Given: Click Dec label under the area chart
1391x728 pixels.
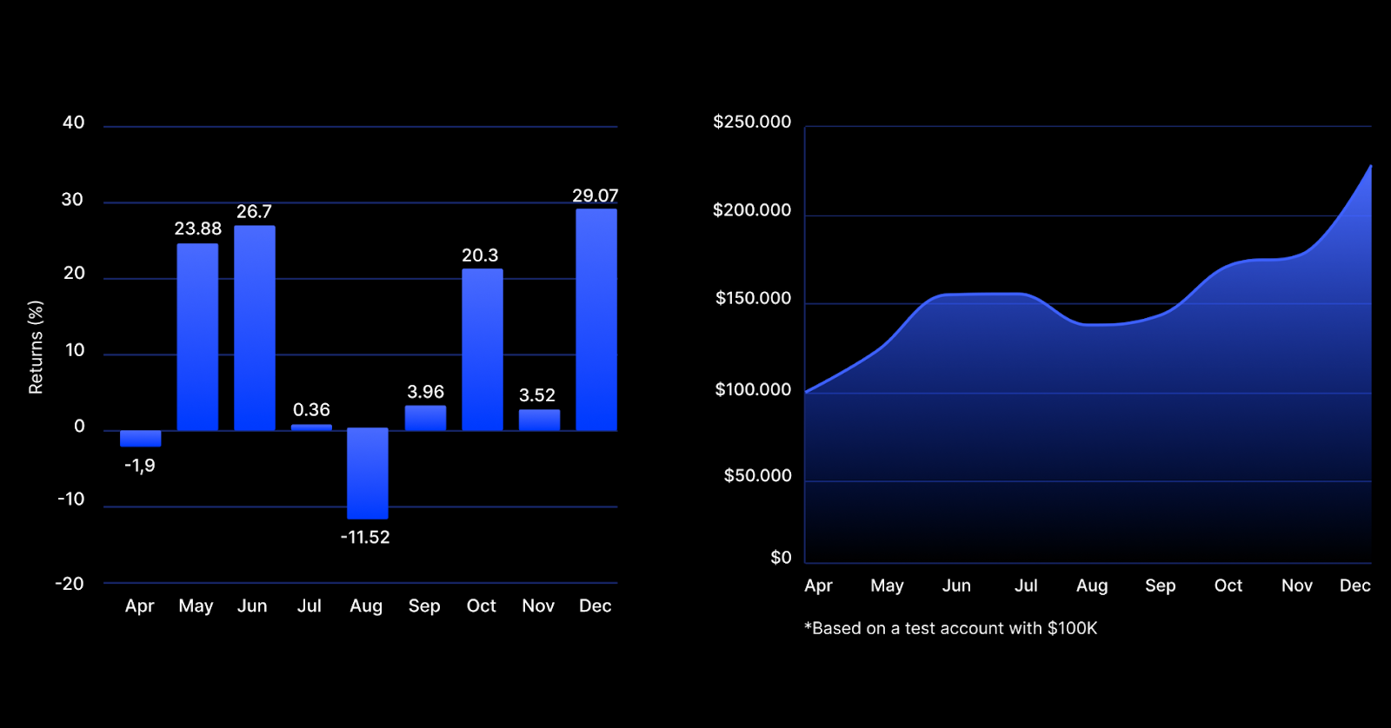Looking at the screenshot, I should coord(1355,586).
